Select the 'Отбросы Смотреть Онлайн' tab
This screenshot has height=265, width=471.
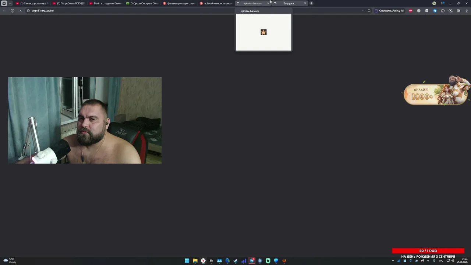143,3
